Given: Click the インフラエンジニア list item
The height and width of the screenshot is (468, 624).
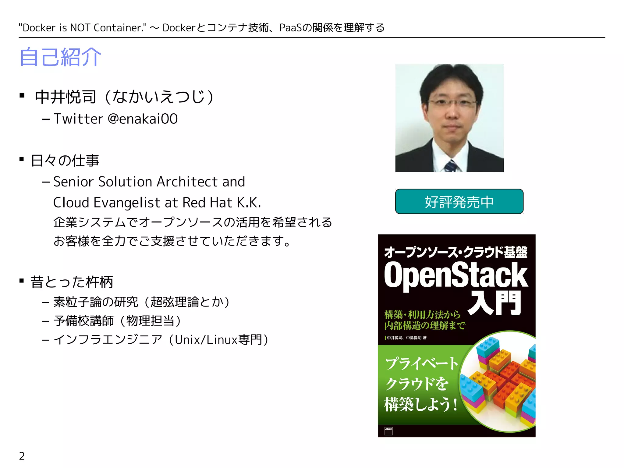Looking at the screenshot, I should pyautogui.click(x=161, y=340).
